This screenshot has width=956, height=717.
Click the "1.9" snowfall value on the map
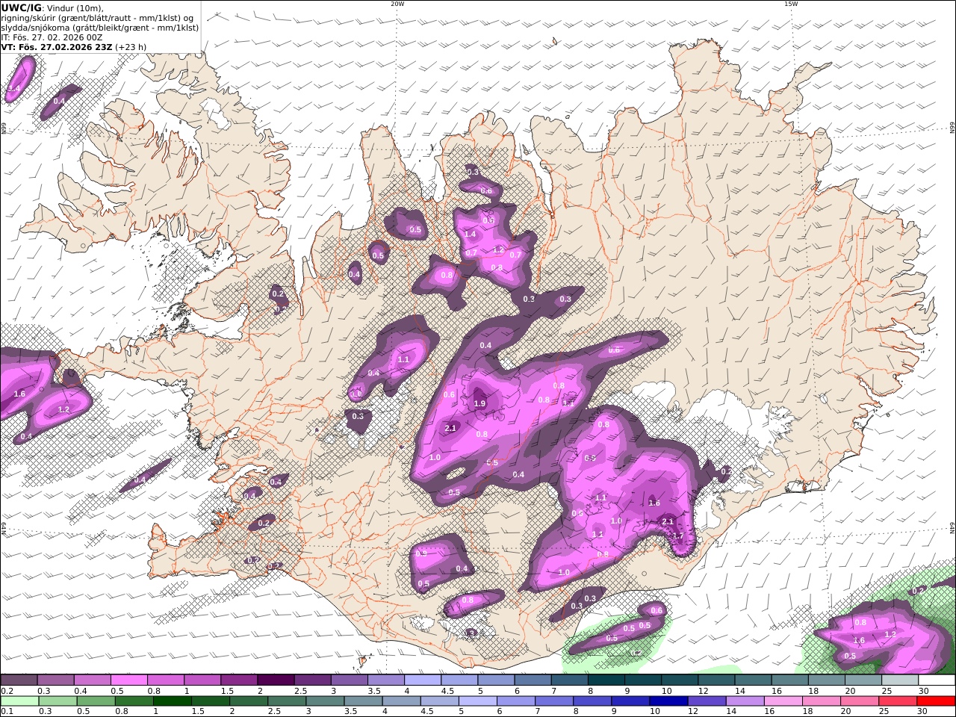click(x=480, y=403)
